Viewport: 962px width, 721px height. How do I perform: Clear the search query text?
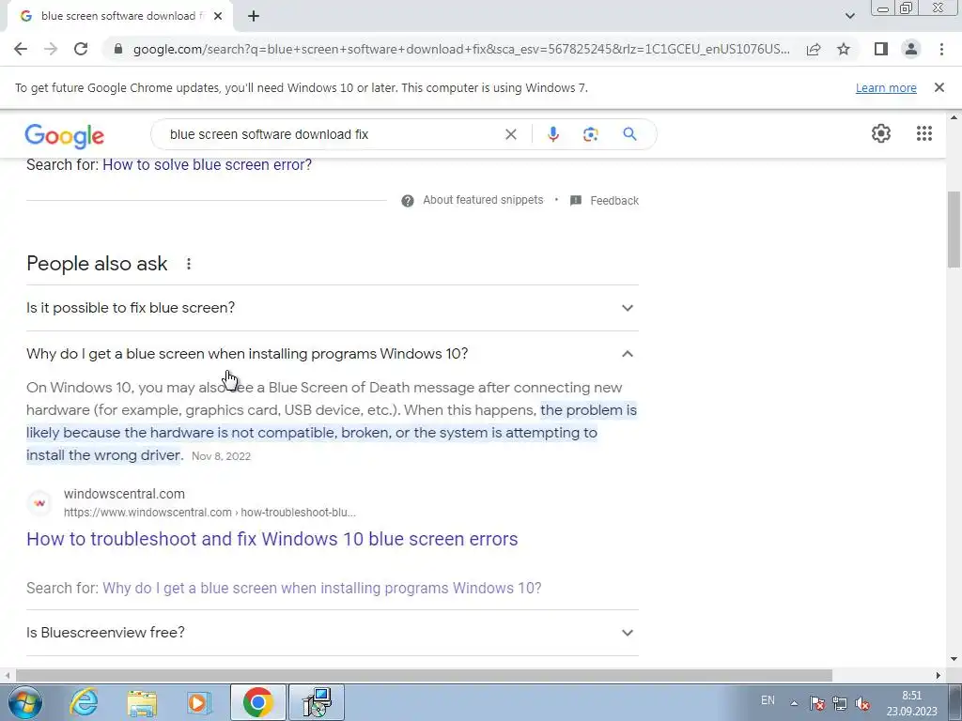(510, 134)
